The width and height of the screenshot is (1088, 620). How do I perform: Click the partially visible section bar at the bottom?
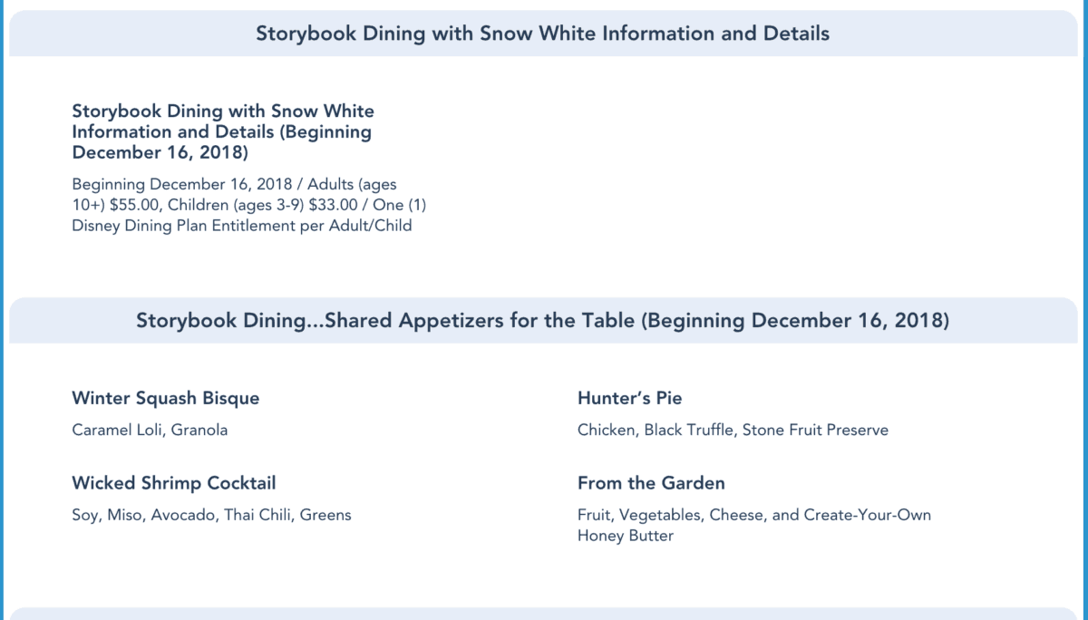542,614
